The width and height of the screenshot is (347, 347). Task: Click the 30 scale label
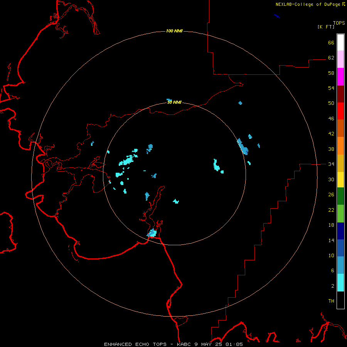click(x=331, y=179)
